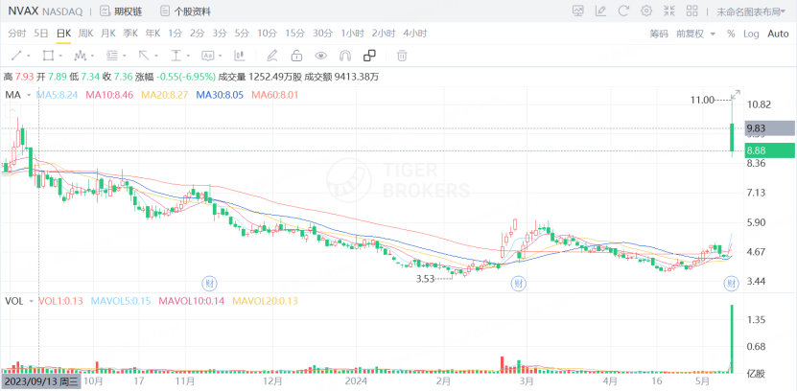Select the trend line drawing tool

(16, 55)
